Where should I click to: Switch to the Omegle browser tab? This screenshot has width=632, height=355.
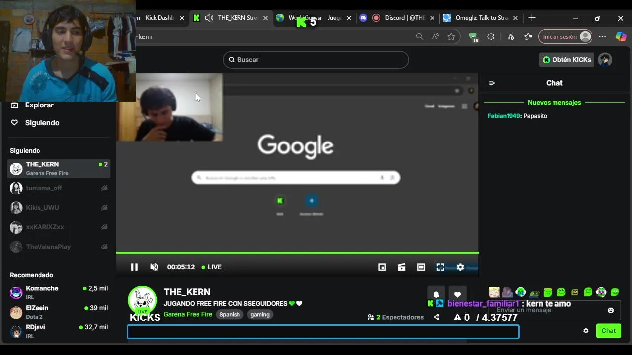click(x=481, y=18)
